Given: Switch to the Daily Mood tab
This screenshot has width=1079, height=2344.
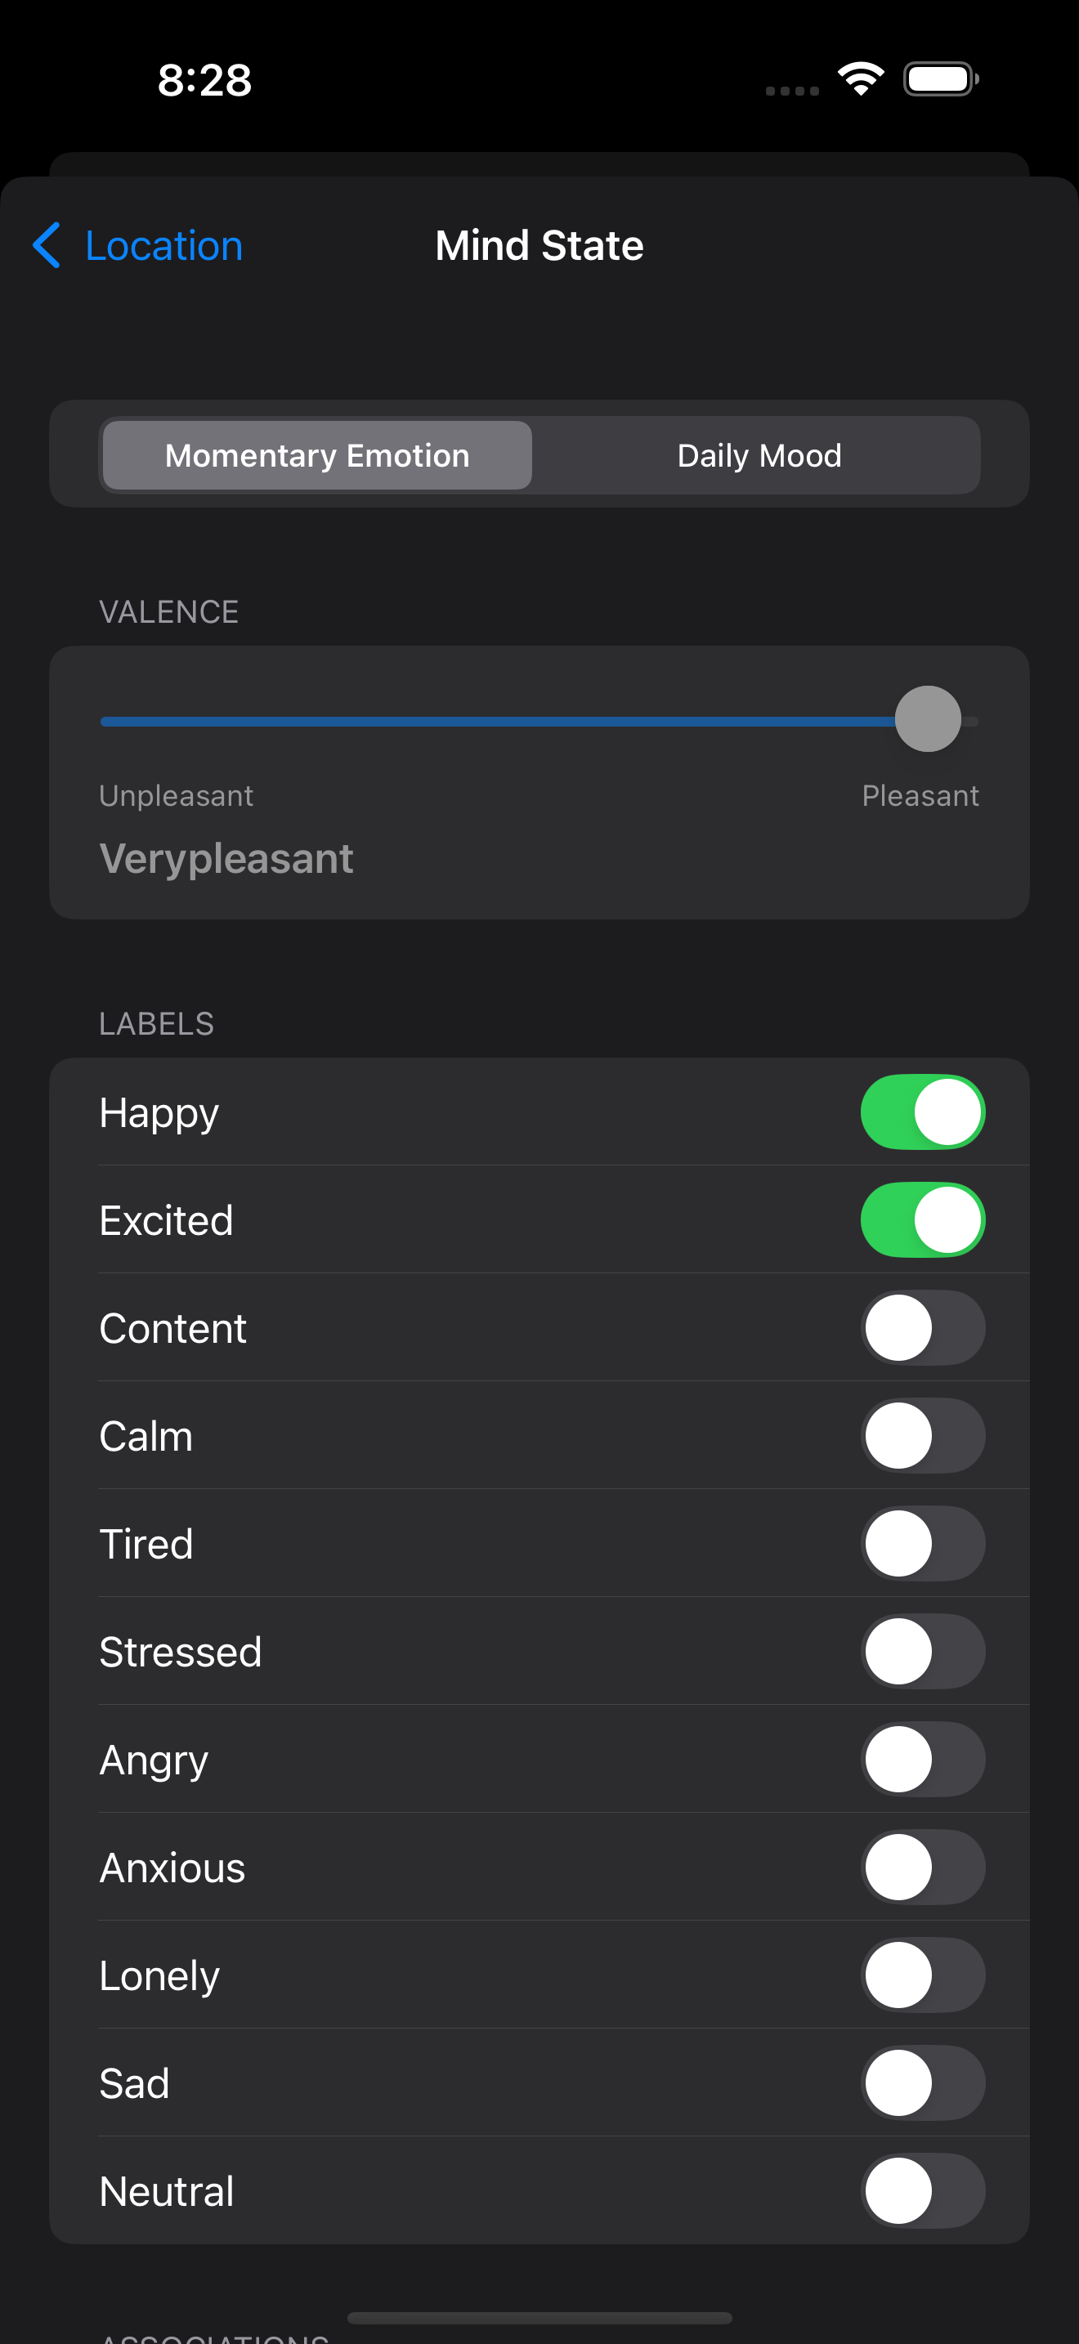Looking at the screenshot, I should pos(758,455).
